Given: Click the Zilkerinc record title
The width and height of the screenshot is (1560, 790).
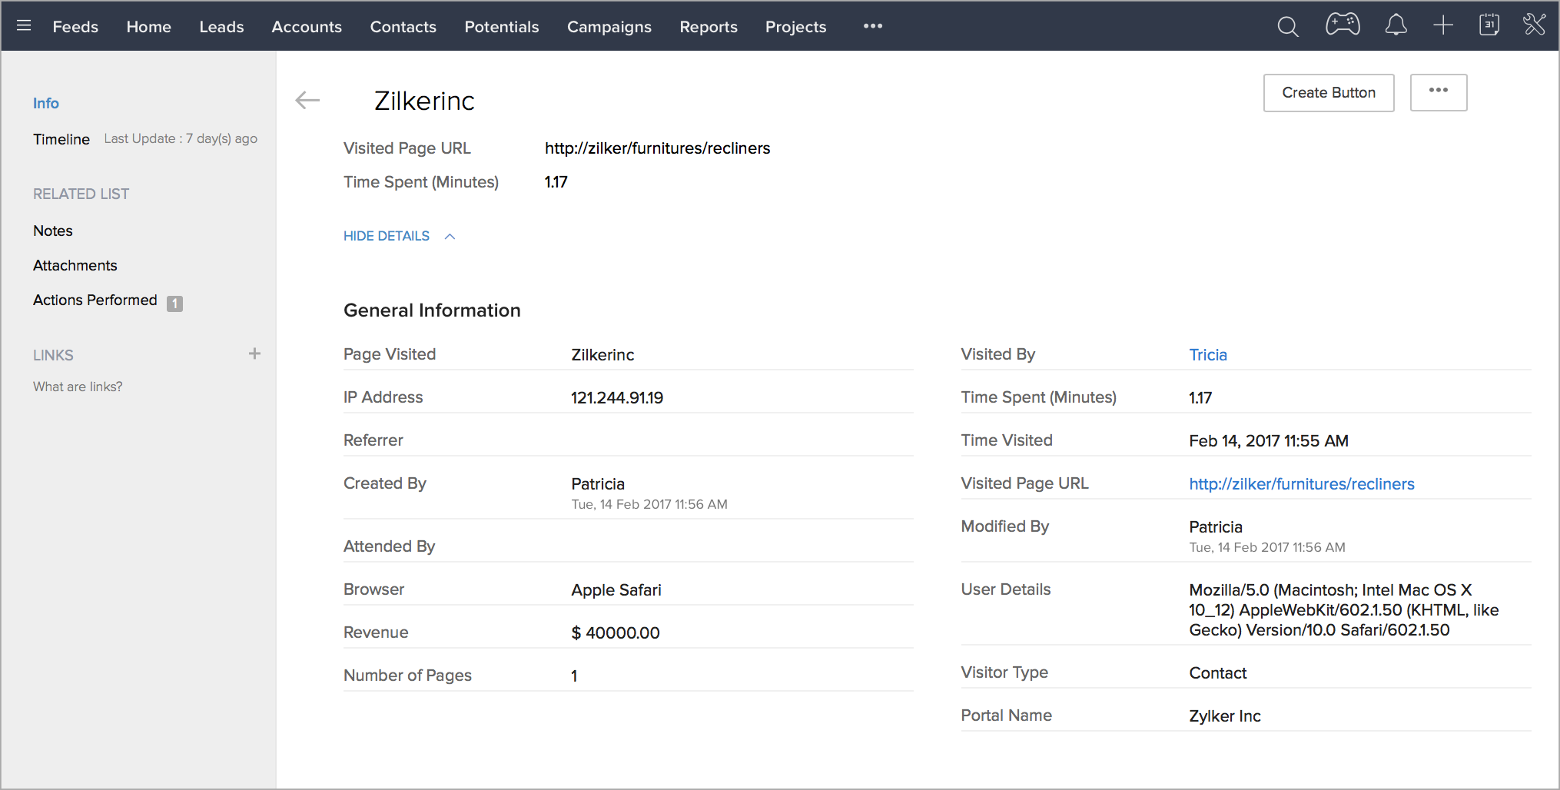Looking at the screenshot, I should click(424, 101).
